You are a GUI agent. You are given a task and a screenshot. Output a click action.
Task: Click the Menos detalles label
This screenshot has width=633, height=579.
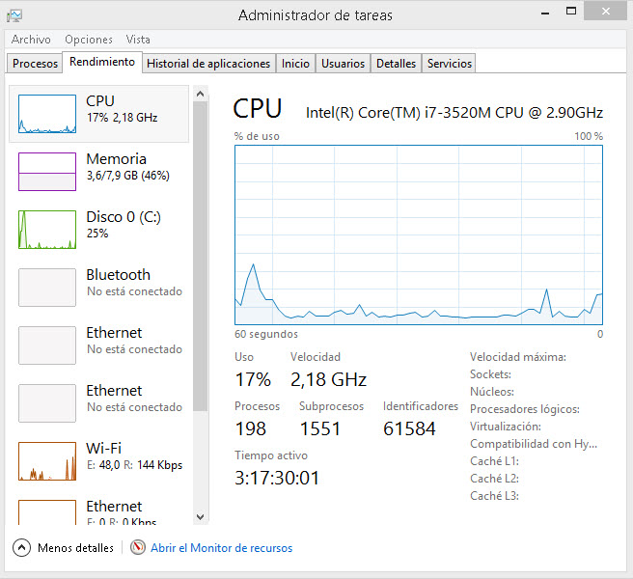click(75, 548)
